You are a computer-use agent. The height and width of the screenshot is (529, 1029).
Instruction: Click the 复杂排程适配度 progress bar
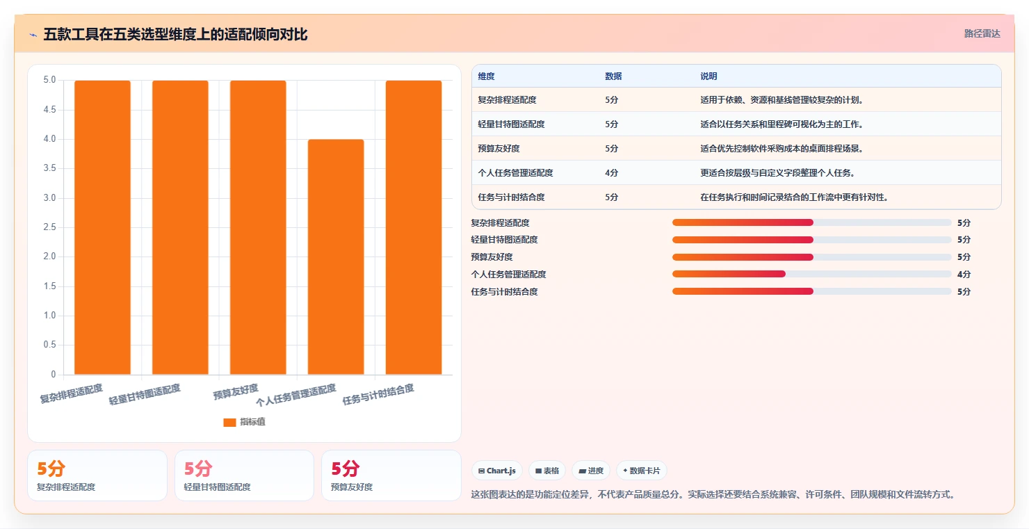[811, 222]
